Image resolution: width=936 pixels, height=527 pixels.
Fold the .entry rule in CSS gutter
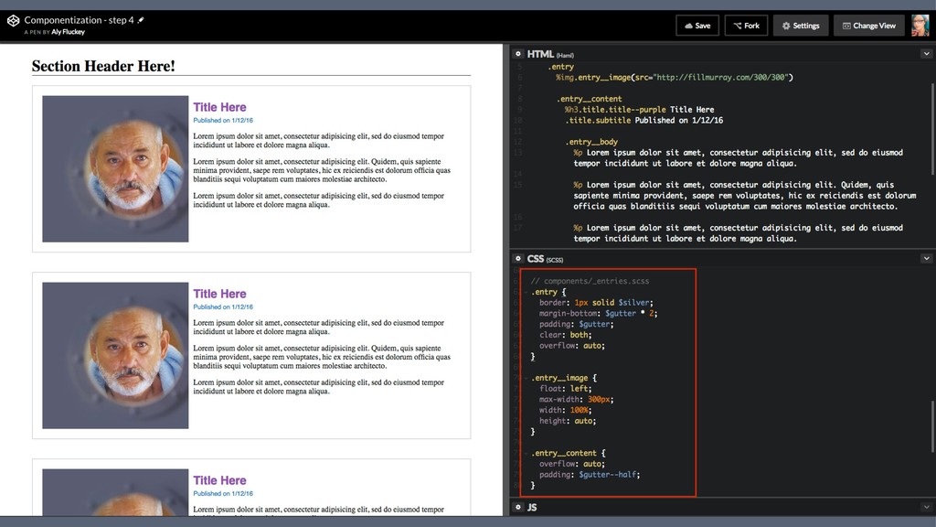526,292
